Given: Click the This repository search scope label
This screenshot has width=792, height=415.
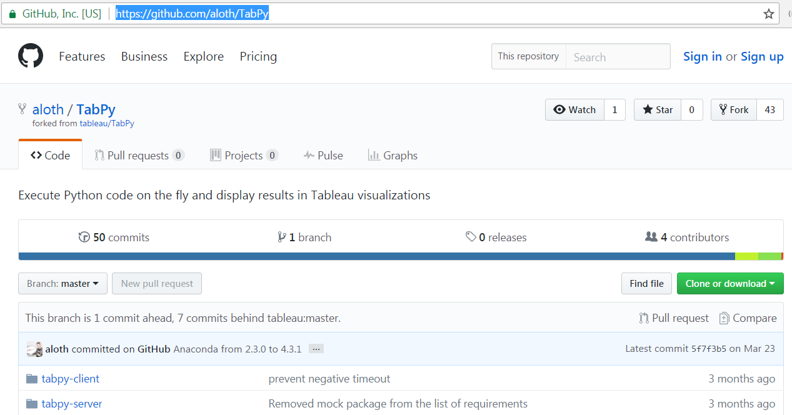Looking at the screenshot, I should (x=528, y=56).
